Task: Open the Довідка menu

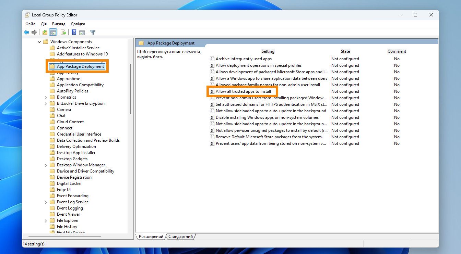Action: 78,24
